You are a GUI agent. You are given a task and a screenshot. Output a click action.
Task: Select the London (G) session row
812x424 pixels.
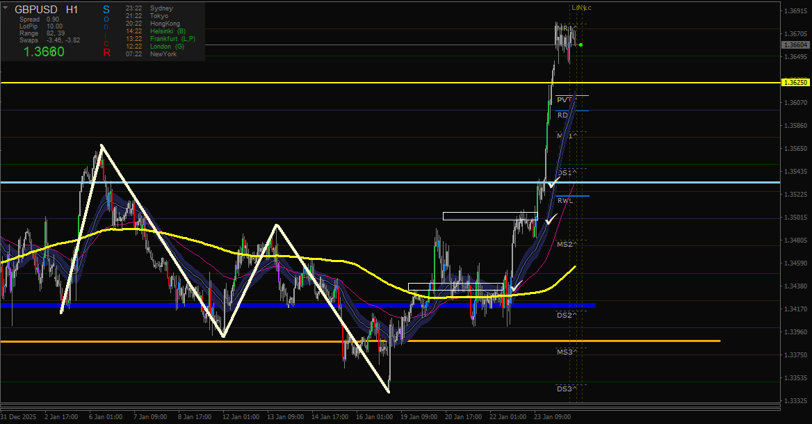pos(155,46)
